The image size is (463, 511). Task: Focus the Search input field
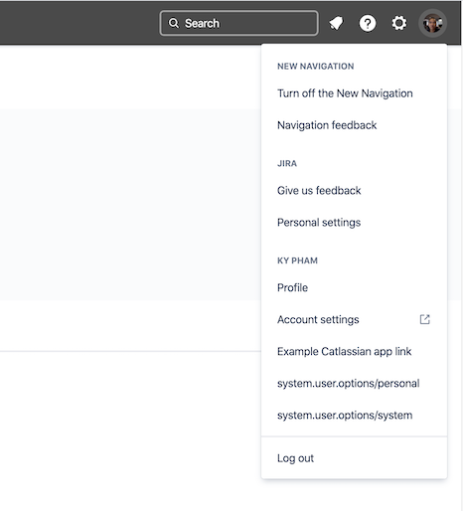click(238, 23)
